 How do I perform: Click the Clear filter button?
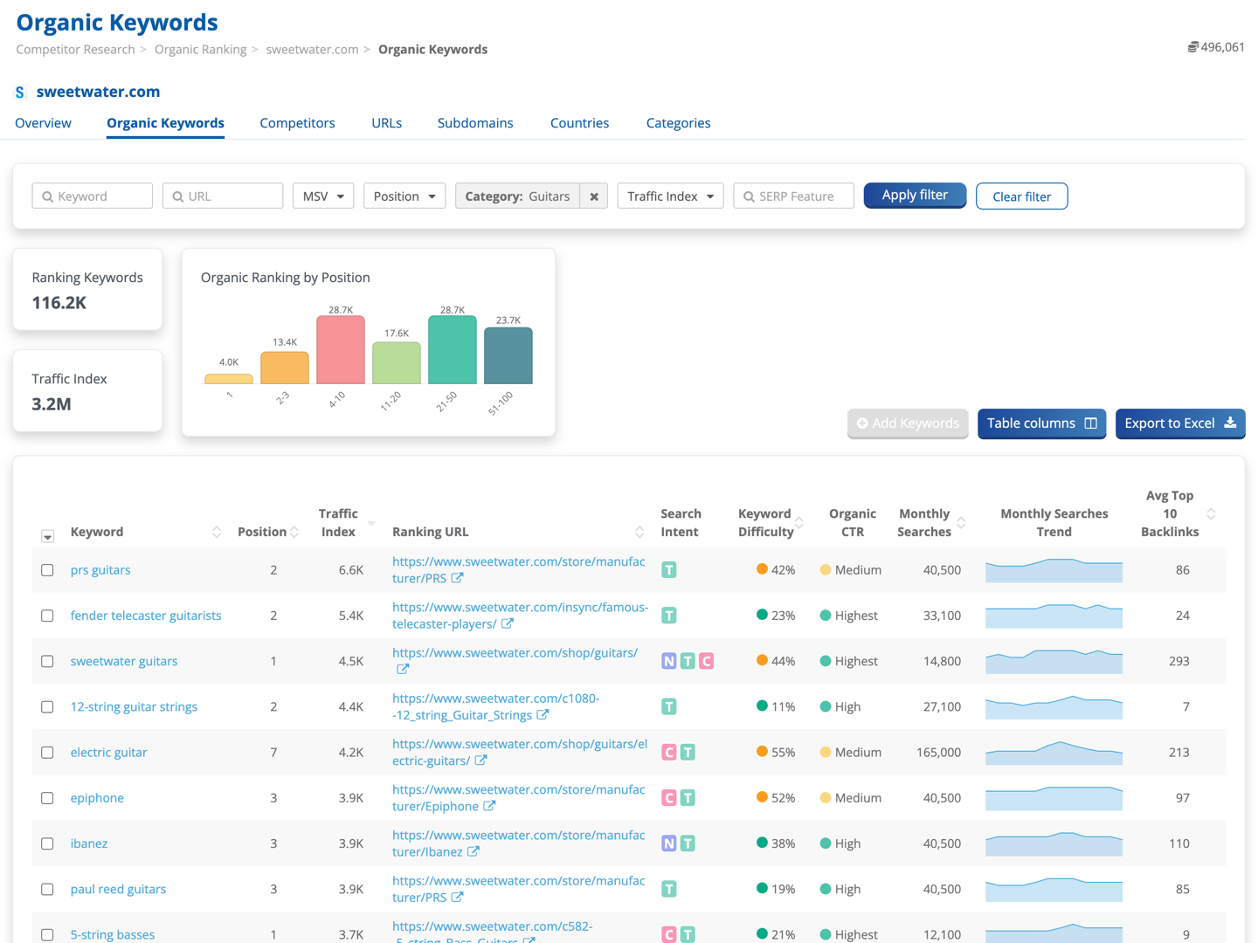click(1021, 196)
